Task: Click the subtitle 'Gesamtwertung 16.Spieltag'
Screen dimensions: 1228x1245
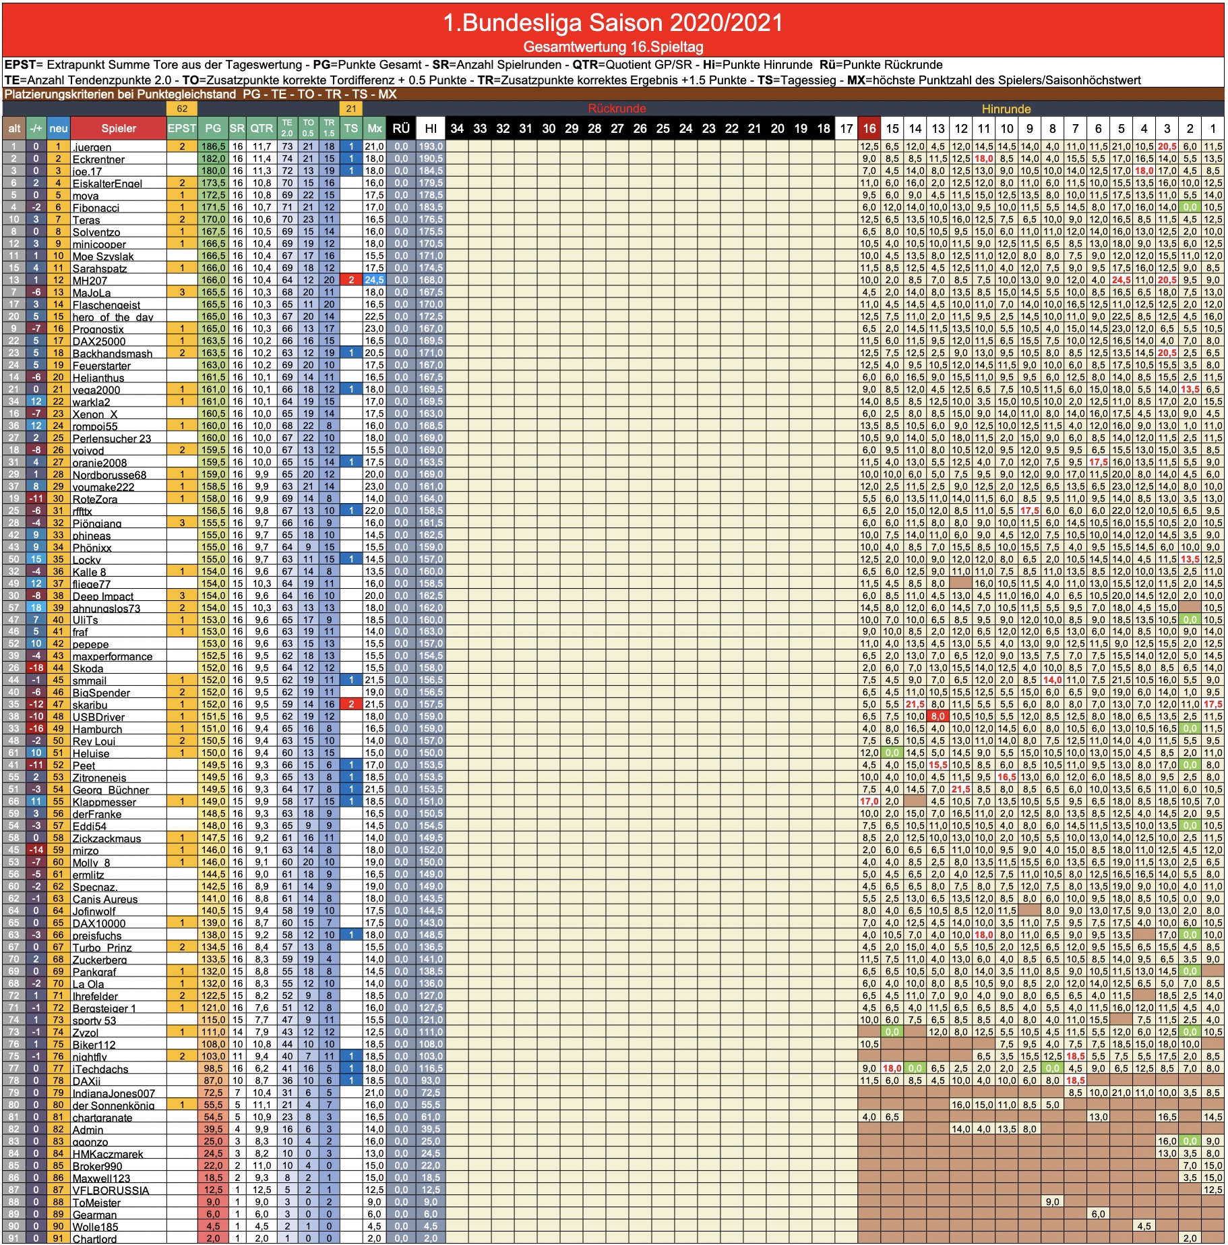Action: tap(613, 47)
